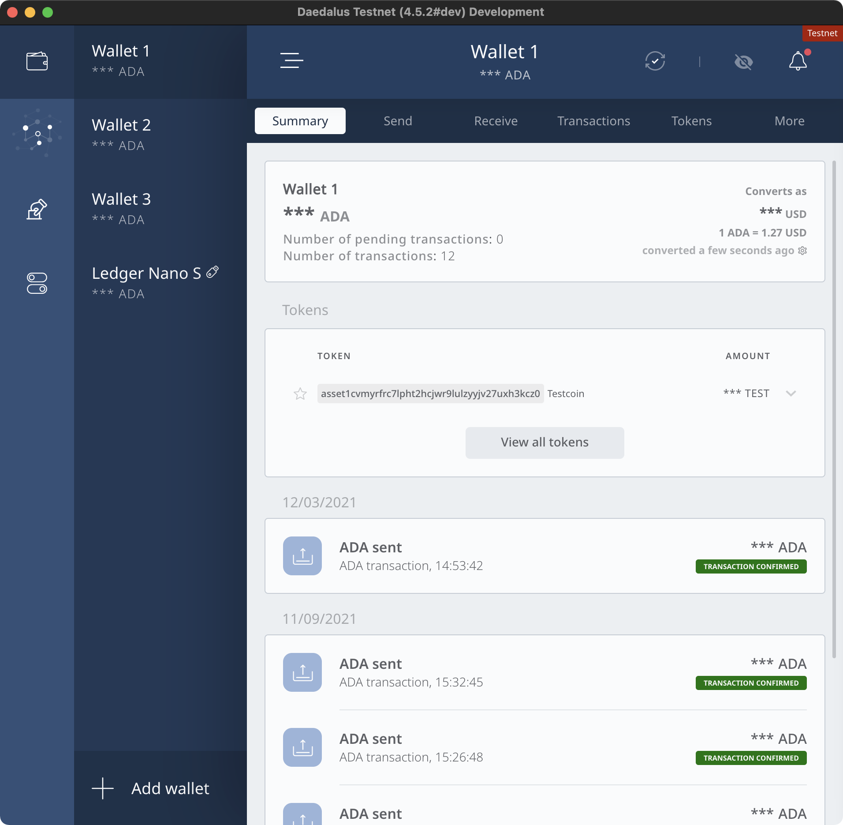This screenshot has height=825, width=843.
Task: Click TRANSACTION CONFIRMED badge for 14:53:42
Action: pyautogui.click(x=751, y=566)
